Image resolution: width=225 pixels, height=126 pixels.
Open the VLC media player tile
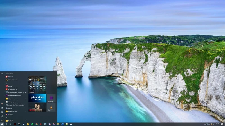point(51,107)
